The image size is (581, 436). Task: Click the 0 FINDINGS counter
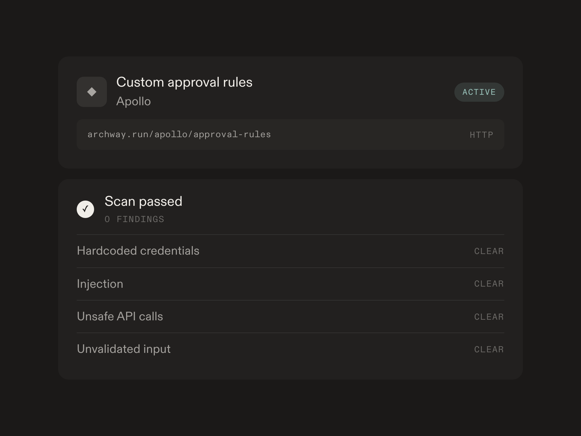click(x=135, y=219)
